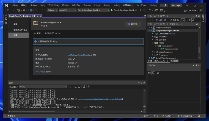This screenshot has height=121, width=209.
Task: Open Other Actions dropdown in publish page
Action: [53, 33]
